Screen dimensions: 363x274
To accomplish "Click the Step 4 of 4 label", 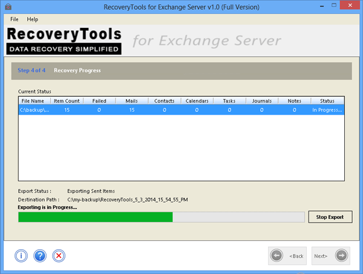I will 31,70.
